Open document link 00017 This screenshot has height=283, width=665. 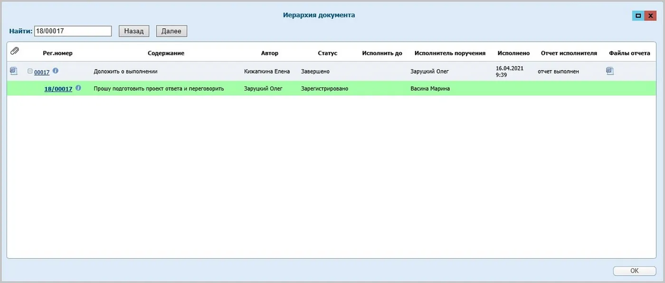42,72
